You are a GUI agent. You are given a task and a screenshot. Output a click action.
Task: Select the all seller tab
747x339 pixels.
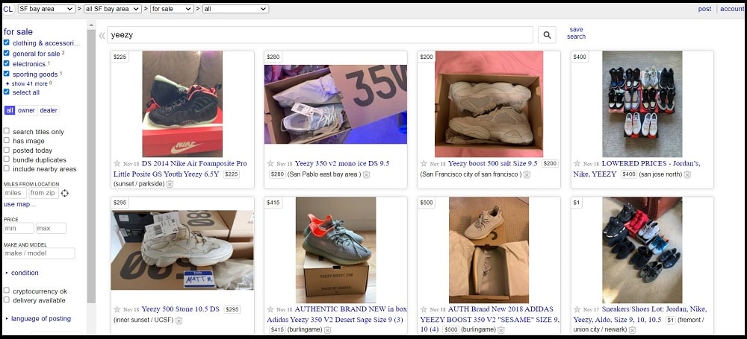[x=10, y=110]
